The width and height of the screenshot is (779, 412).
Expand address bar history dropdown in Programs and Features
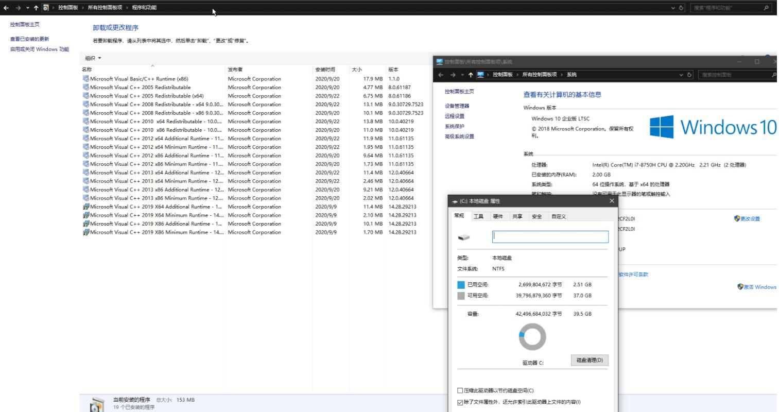[673, 8]
